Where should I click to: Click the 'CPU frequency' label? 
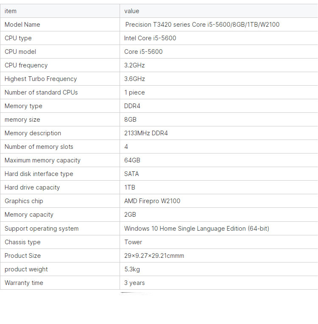[26, 65]
